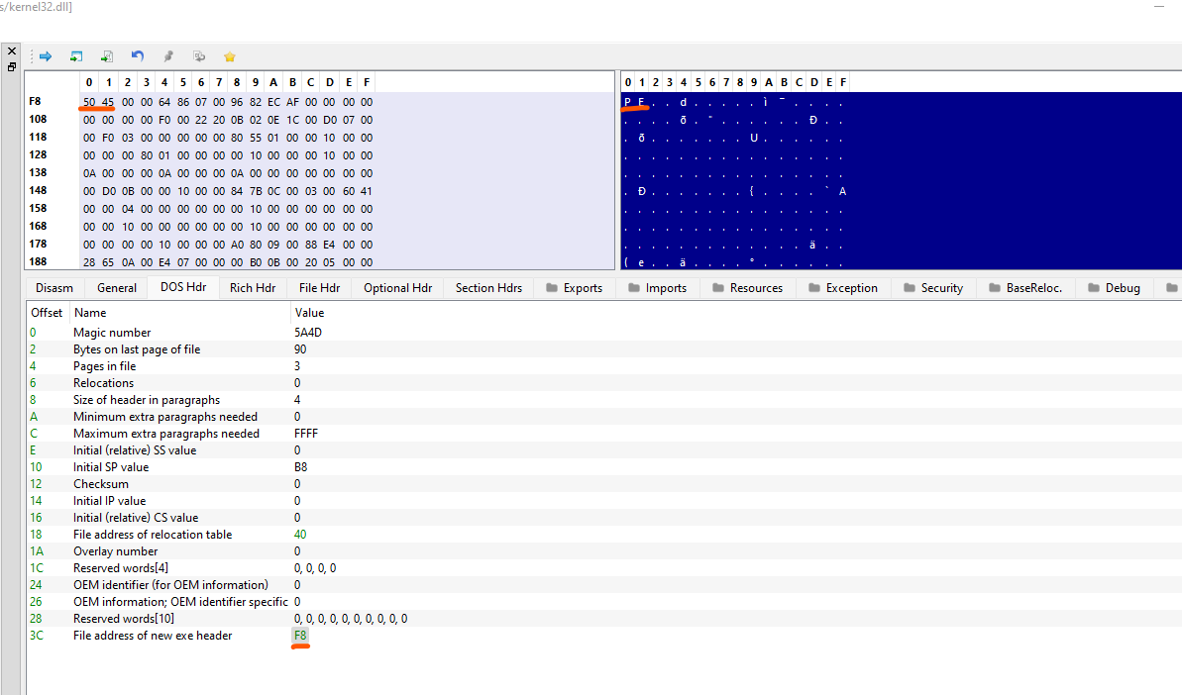The height and width of the screenshot is (695, 1182).
Task: Minimize the application window
Action: pyautogui.click(x=1158, y=6)
